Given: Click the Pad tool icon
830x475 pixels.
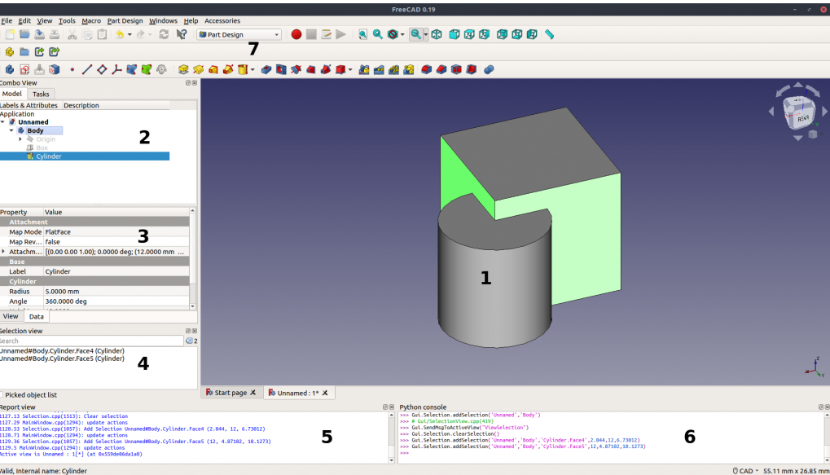Looking at the screenshot, I should [183, 69].
